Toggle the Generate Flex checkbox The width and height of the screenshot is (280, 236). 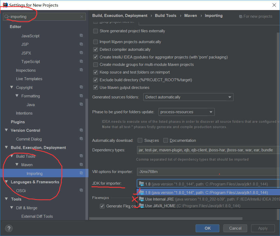pos(102,206)
